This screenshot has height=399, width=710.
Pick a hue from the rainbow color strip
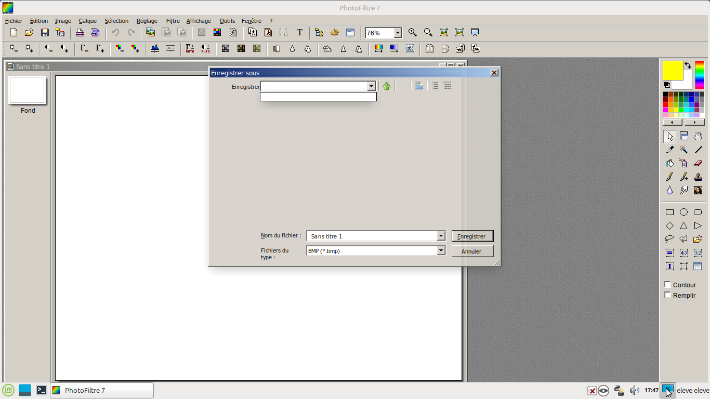click(x=699, y=75)
